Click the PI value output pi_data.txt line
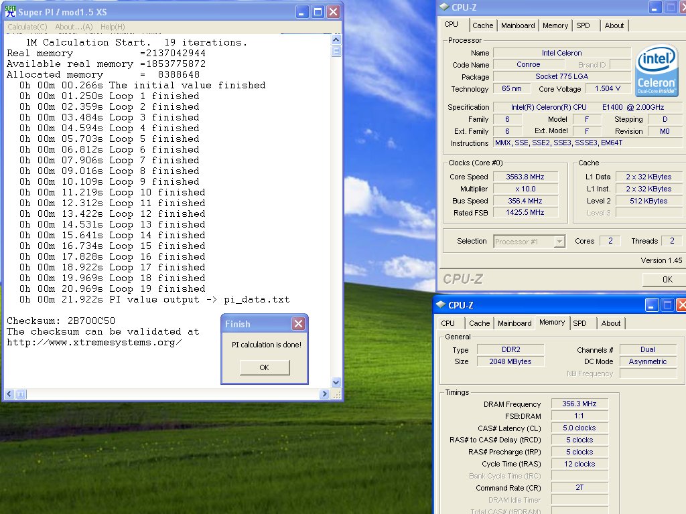The height and width of the screenshot is (514, 686). click(x=155, y=300)
